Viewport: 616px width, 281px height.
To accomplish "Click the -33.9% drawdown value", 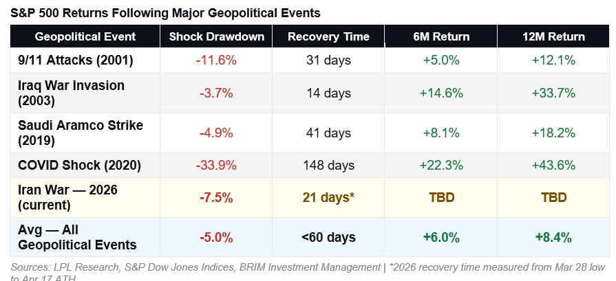I will pyautogui.click(x=216, y=165).
